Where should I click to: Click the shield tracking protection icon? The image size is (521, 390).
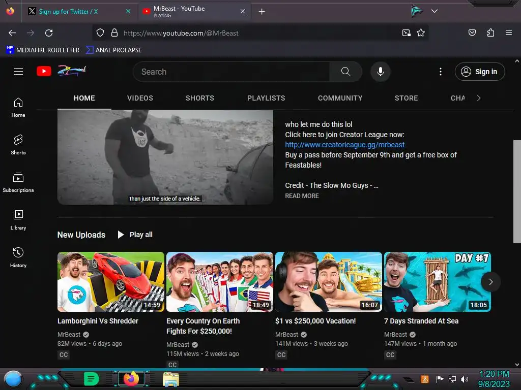click(x=100, y=33)
